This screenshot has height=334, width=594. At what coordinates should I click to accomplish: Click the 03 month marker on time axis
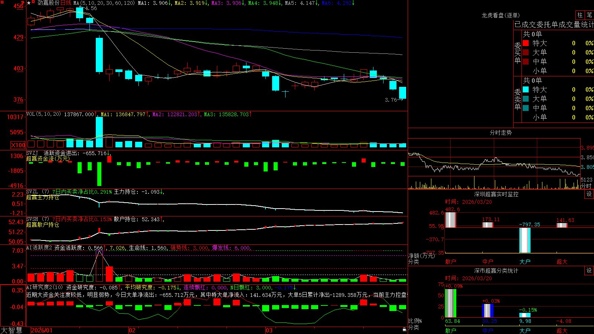click(x=269, y=330)
